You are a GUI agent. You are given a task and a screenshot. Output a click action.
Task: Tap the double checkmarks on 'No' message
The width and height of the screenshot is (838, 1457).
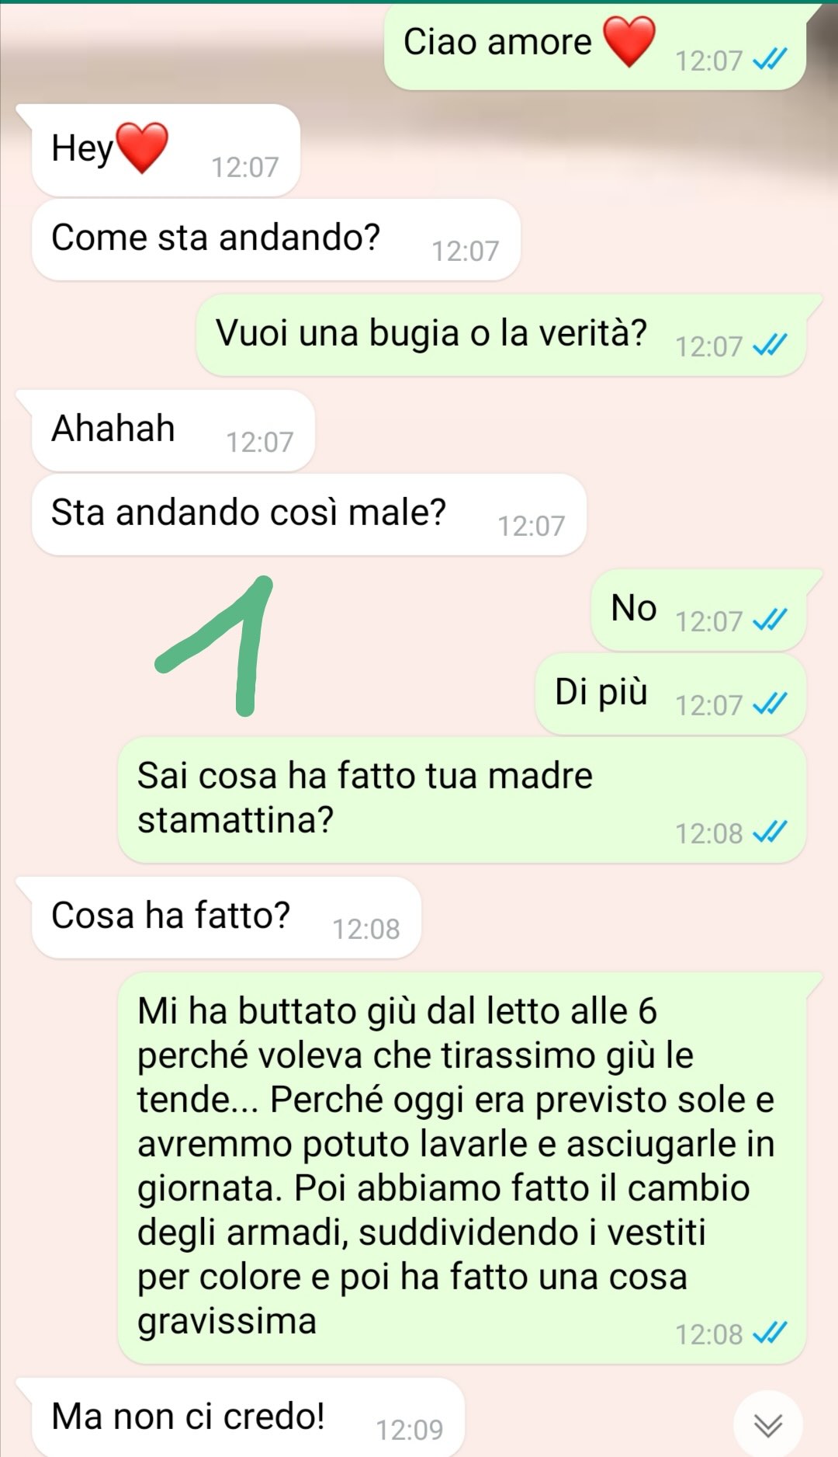[x=770, y=620]
